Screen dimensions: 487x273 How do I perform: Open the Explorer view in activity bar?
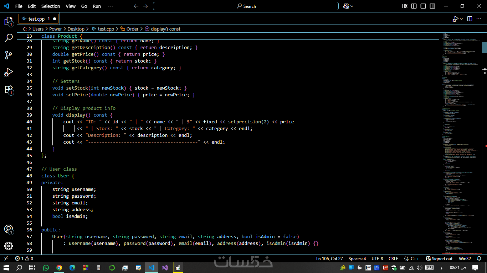point(9,21)
